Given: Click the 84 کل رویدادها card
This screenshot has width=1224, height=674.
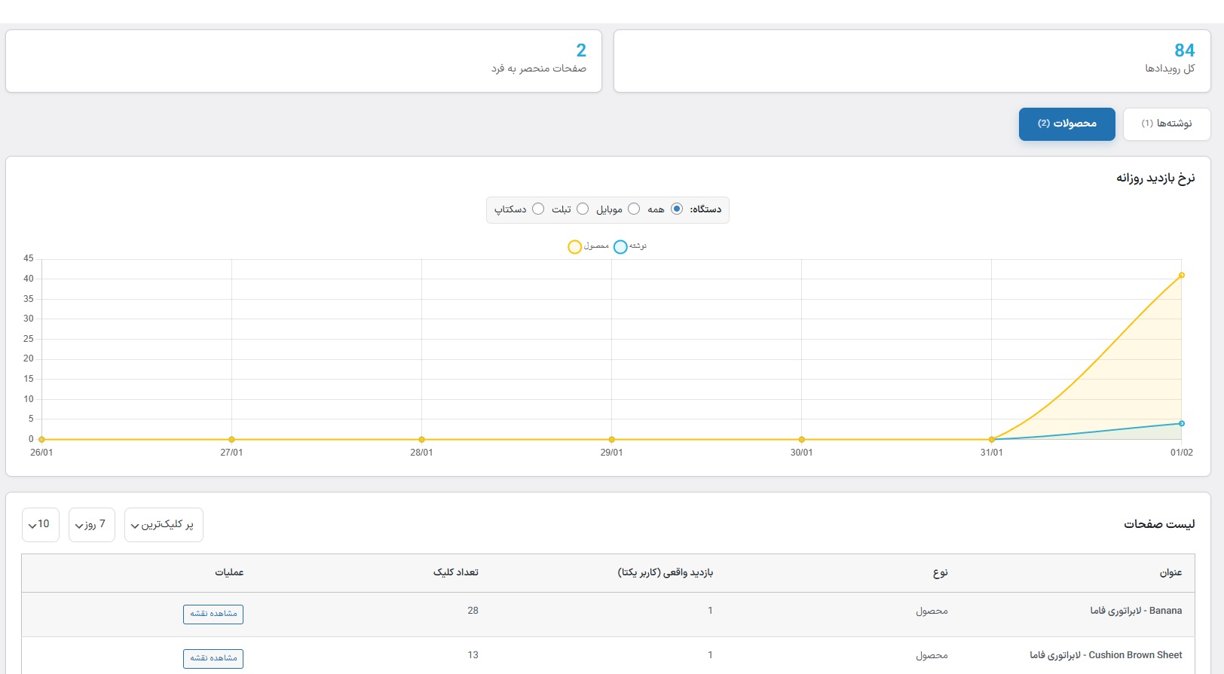Looking at the screenshot, I should 912,61.
